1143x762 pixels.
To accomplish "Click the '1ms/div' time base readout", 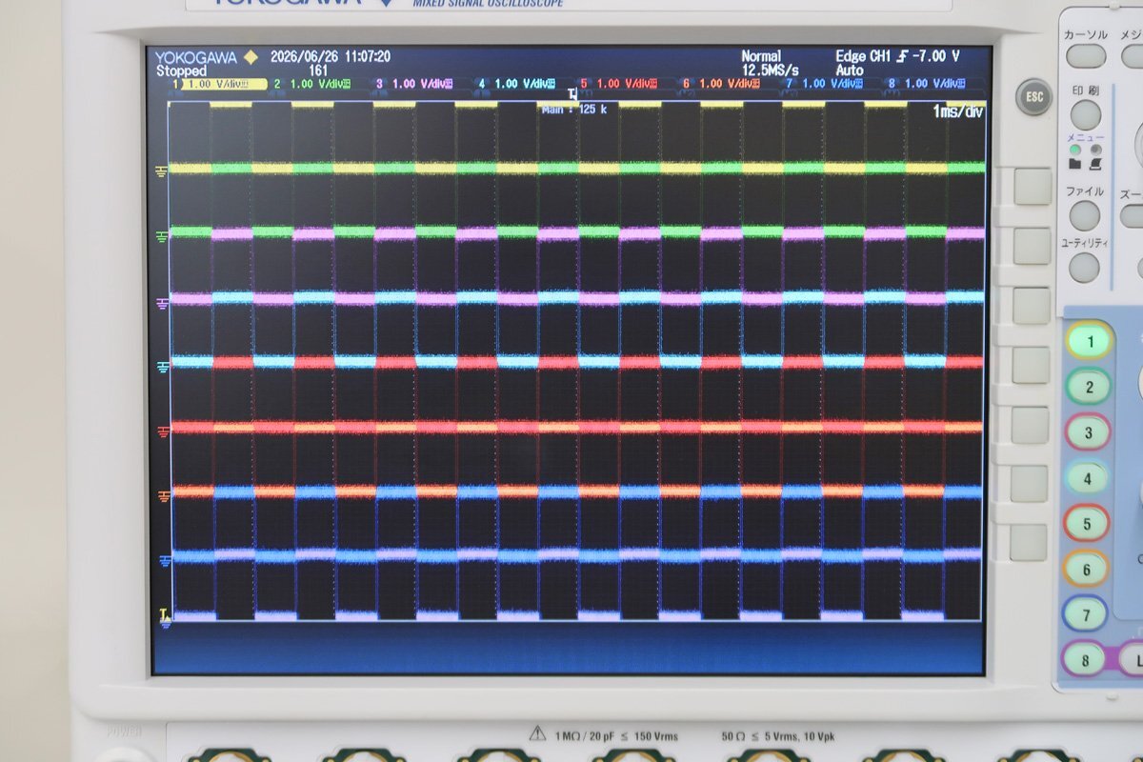I will pyautogui.click(x=957, y=111).
